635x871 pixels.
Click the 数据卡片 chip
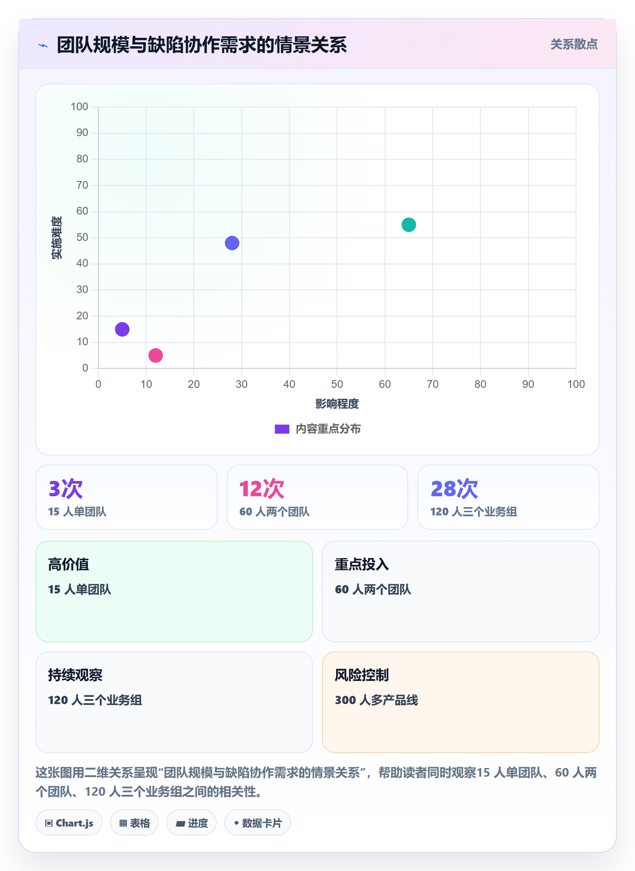coord(258,822)
